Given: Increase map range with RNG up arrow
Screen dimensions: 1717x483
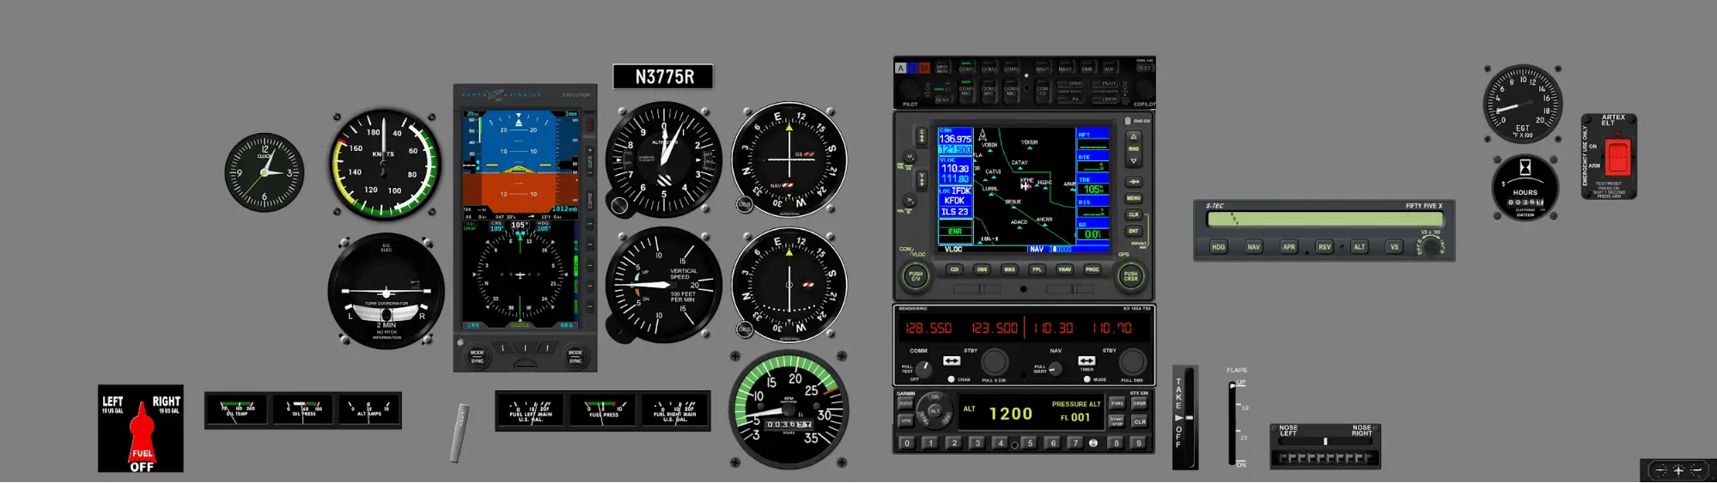Looking at the screenshot, I should click(x=1133, y=136).
